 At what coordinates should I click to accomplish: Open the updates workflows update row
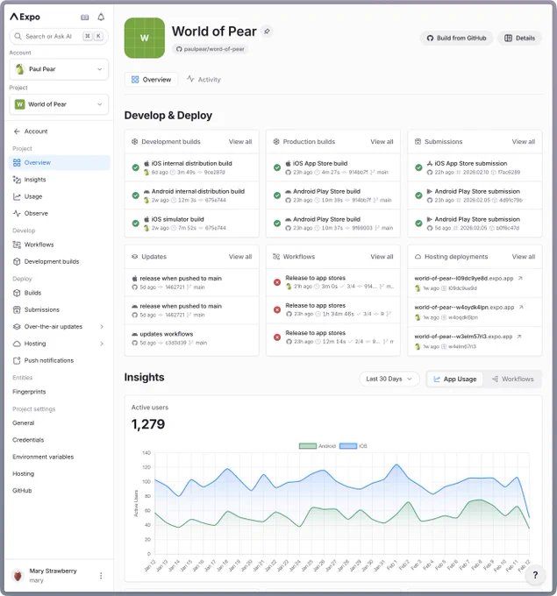pos(192,338)
